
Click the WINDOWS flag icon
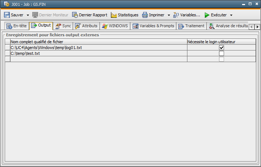click(105, 26)
